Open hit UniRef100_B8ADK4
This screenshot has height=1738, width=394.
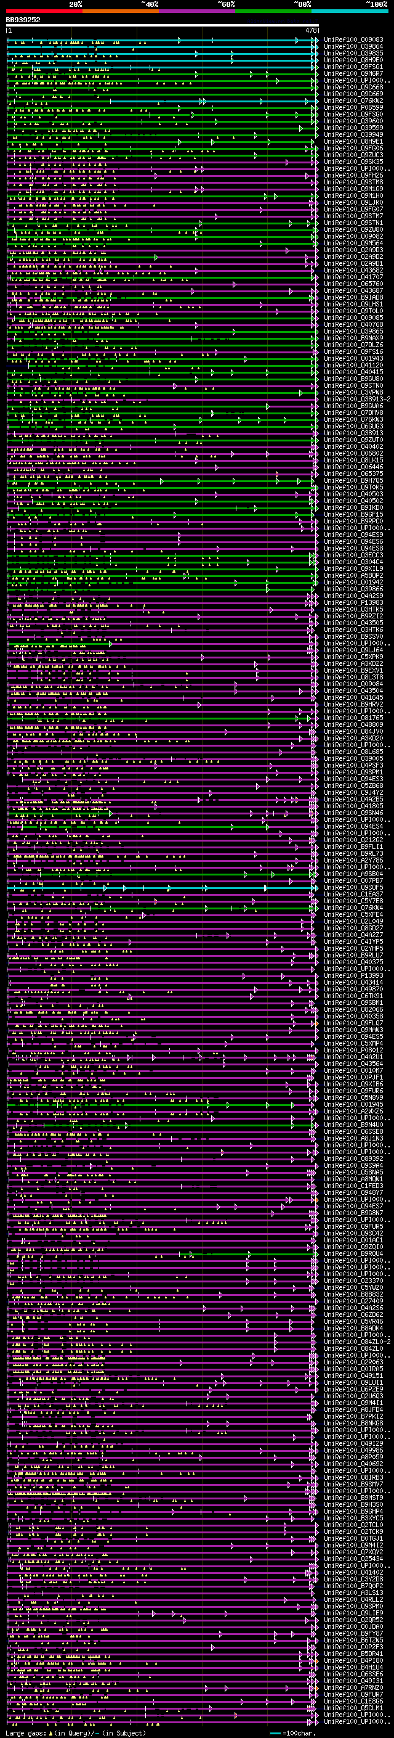point(353,1328)
